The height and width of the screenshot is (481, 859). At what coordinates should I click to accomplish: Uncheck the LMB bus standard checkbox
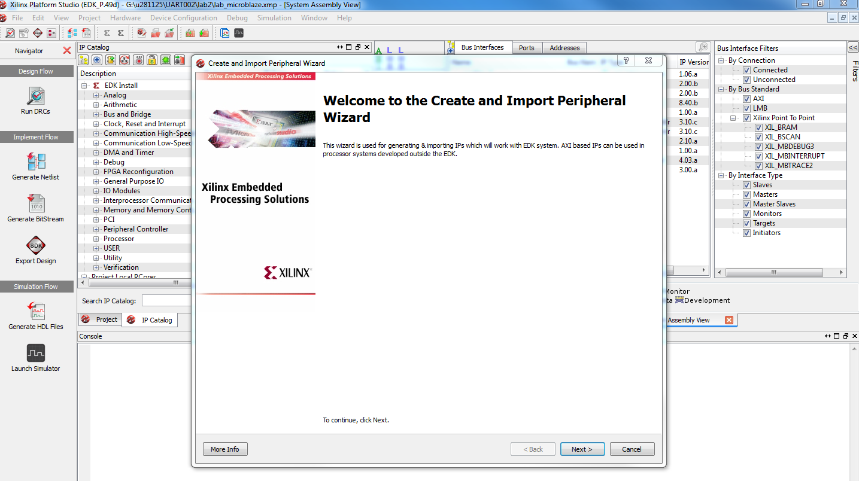pyautogui.click(x=746, y=108)
